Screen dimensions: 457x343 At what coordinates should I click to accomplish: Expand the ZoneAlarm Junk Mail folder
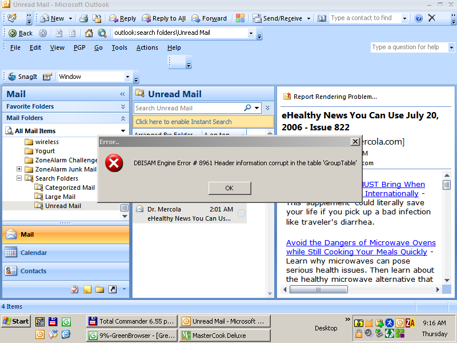tap(19, 169)
